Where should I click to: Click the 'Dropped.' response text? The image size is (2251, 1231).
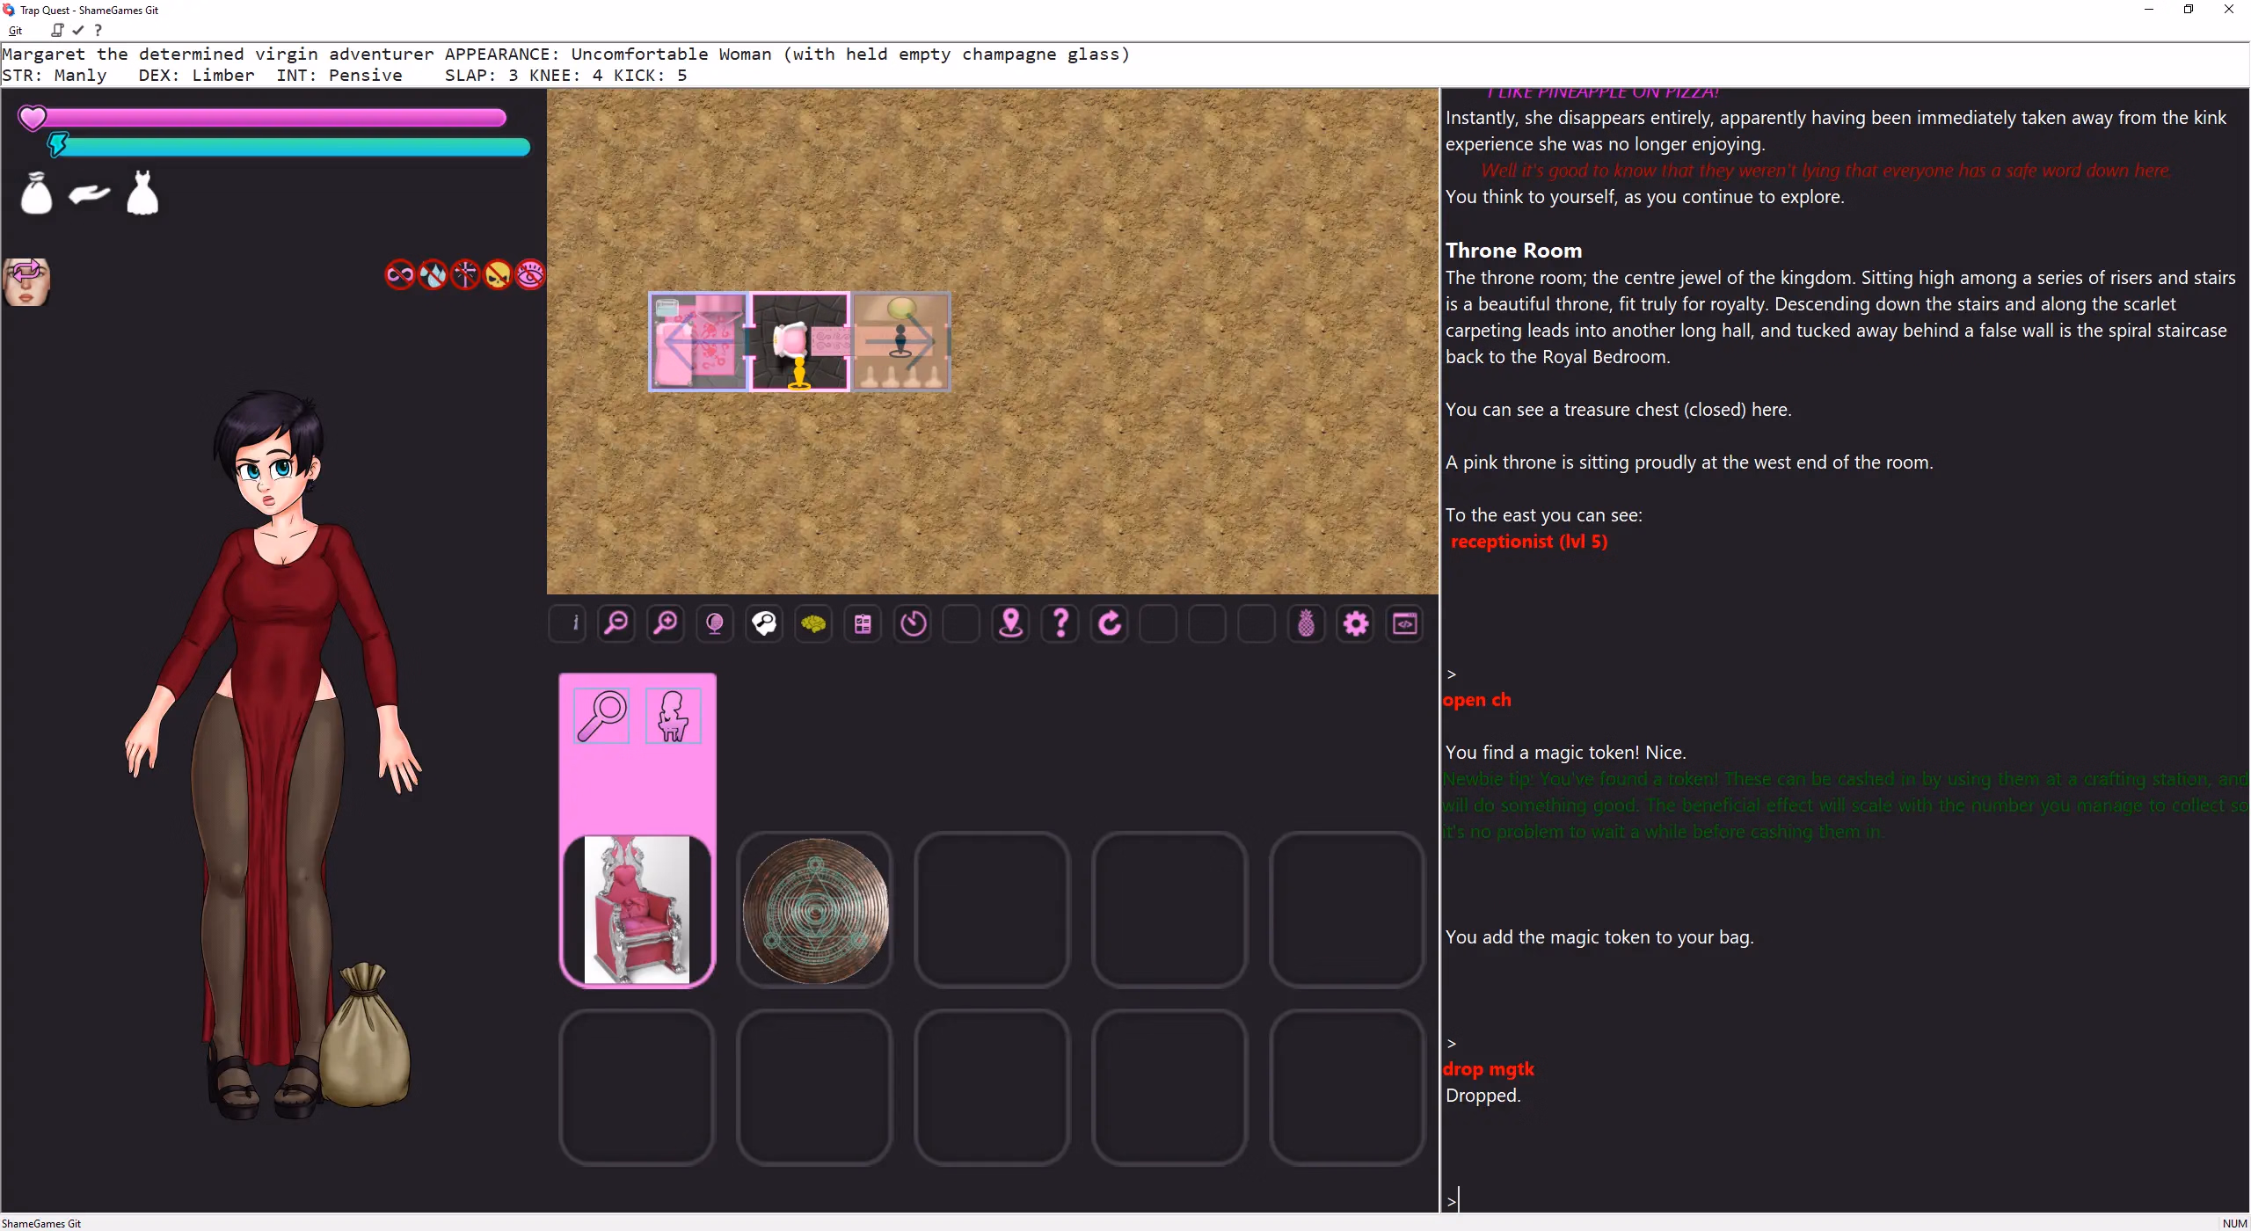point(1483,1096)
